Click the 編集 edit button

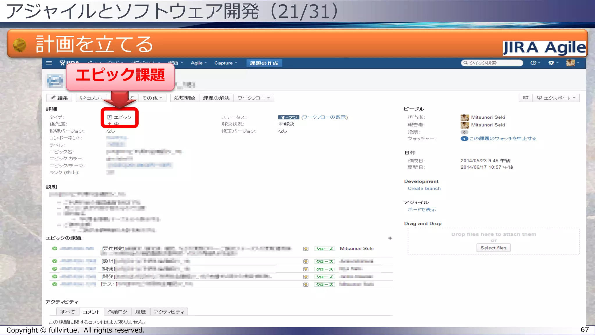[59, 98]
